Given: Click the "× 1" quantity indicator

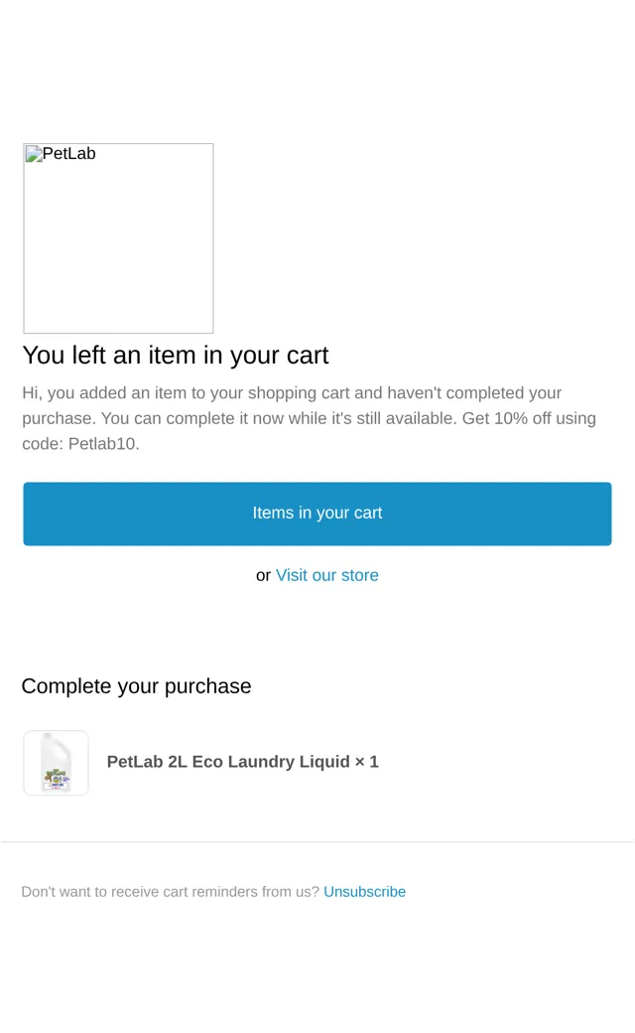Looking at the screenshot, I should (x=366, y=762).
